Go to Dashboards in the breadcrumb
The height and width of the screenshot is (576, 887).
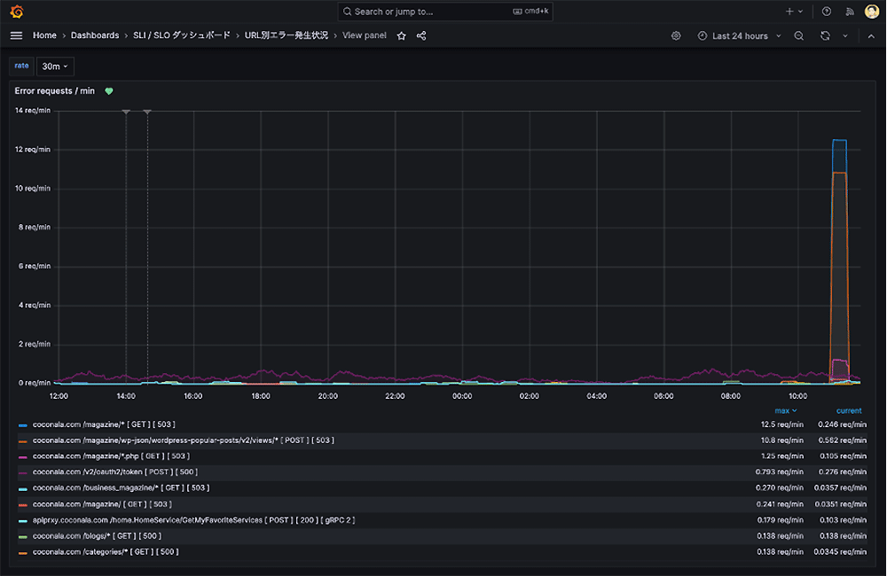click(95, 35)
